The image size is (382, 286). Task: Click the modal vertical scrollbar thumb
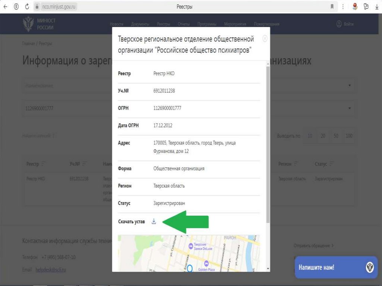pos(268,144)
